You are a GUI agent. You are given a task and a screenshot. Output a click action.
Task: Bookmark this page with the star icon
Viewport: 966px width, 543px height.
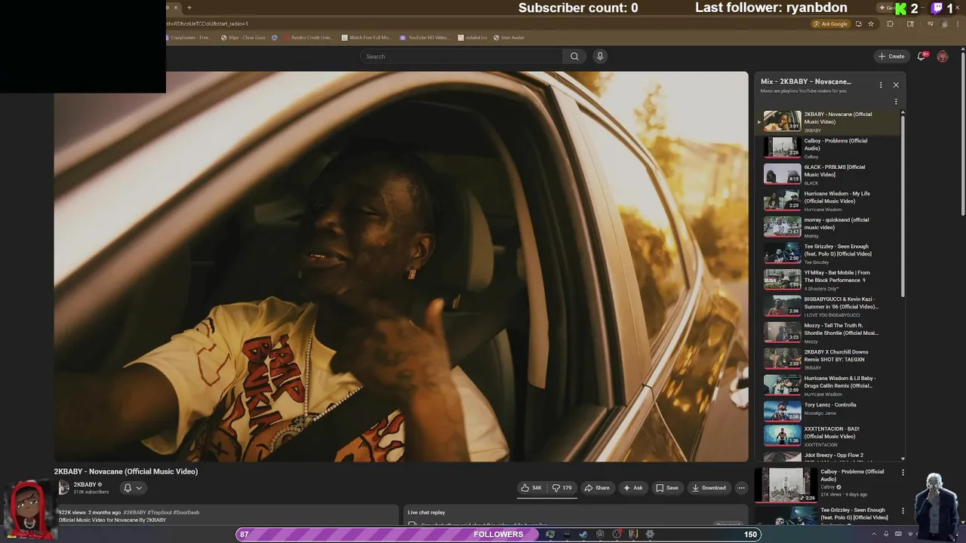click(x=871, y=24)
